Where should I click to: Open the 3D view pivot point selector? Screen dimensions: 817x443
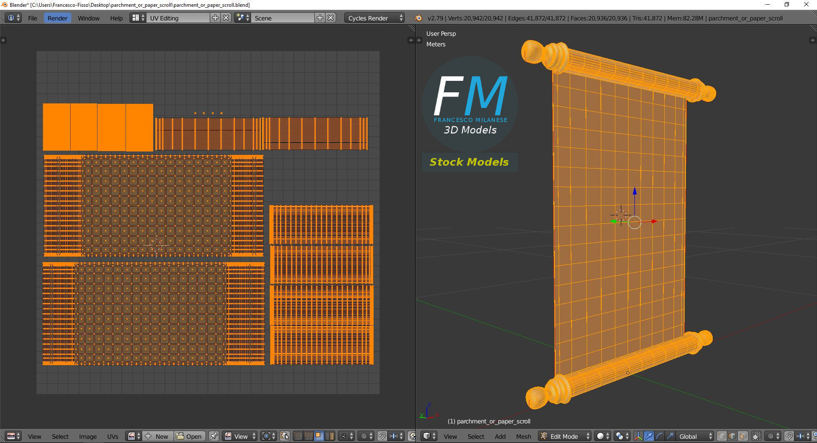(622, 436)
